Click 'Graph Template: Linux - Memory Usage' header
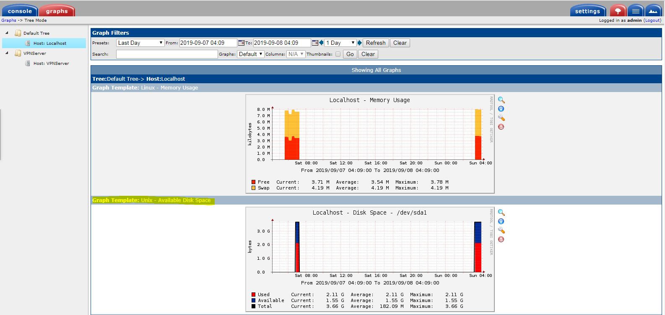The height and width of the screenshot is (315, 665). (x=145, y=87)
